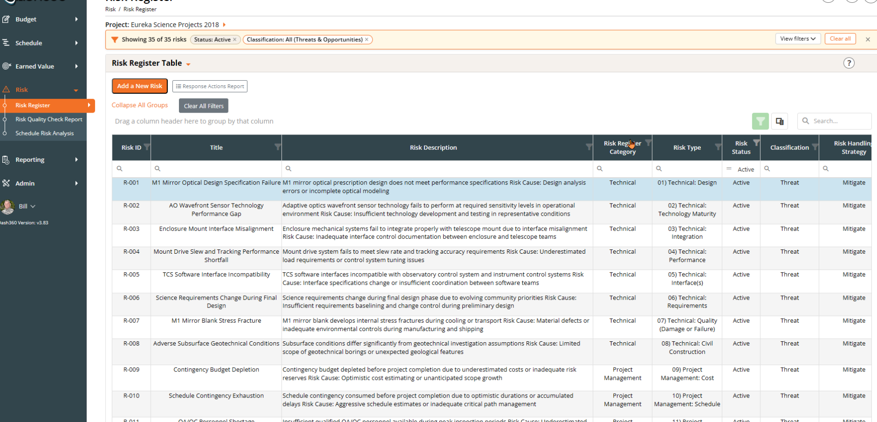Open the Risk Status column filter icon
877x422 pixels.
[756, 143]
